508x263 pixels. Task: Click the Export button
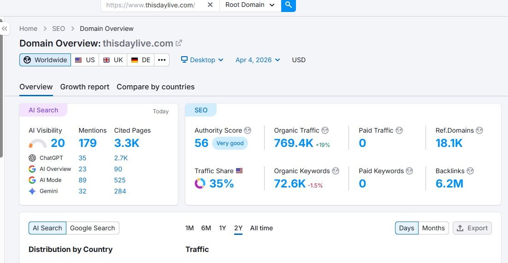(472, 228)
